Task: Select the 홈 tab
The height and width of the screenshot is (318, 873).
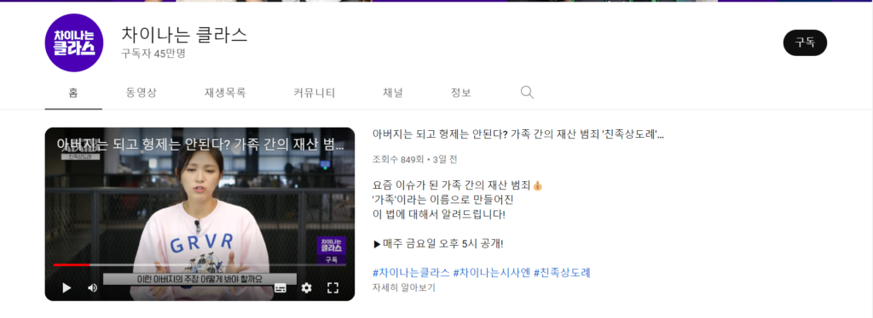Action: [73, 93]
